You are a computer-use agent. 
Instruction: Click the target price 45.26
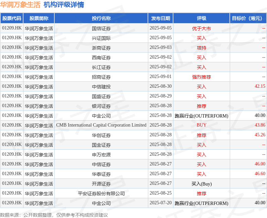pos(260,135)
